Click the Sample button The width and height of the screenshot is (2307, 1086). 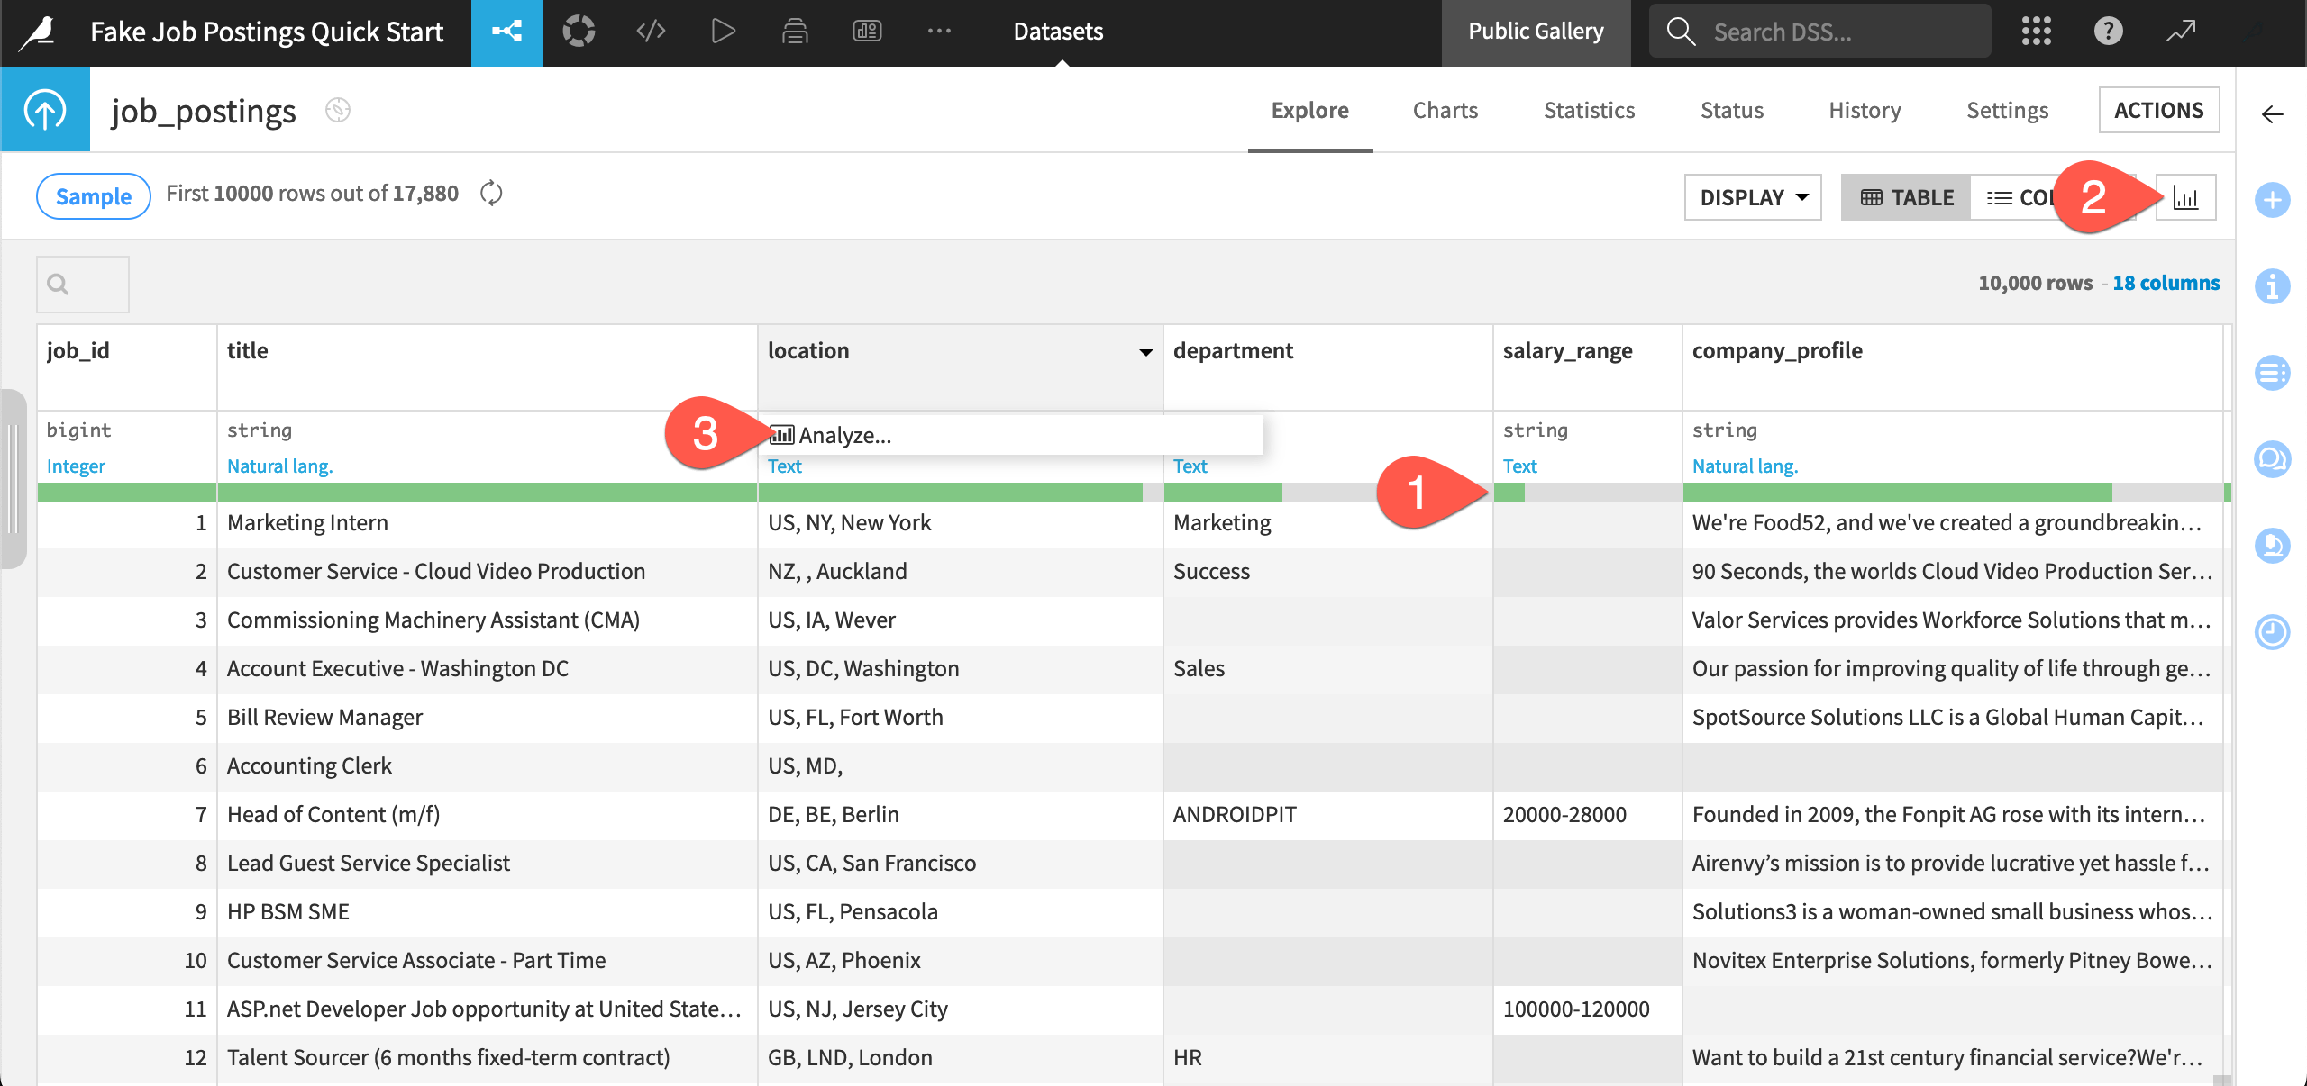click(x=94, y=195)
